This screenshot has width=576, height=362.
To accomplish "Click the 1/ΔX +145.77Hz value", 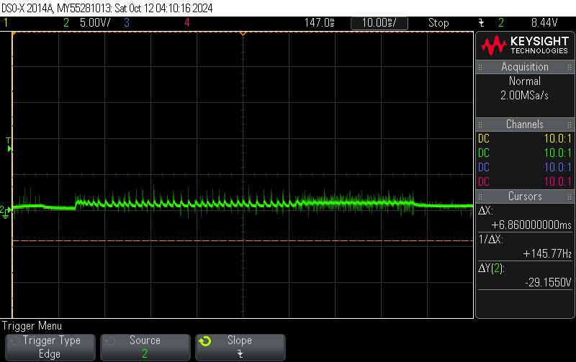I will [547, 254].
